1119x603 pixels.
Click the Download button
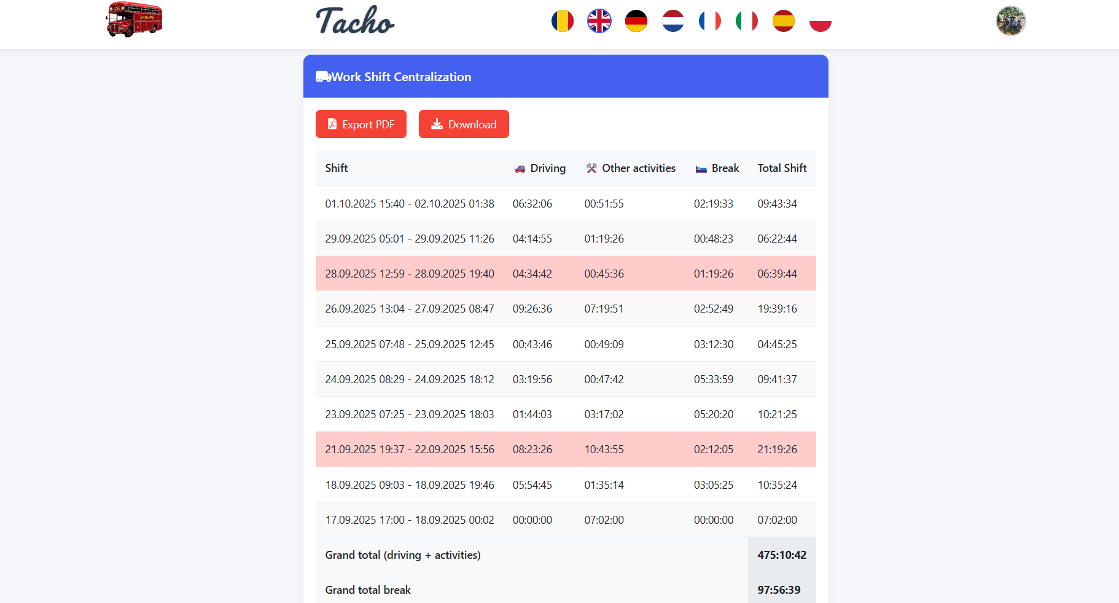coord(464,124)
